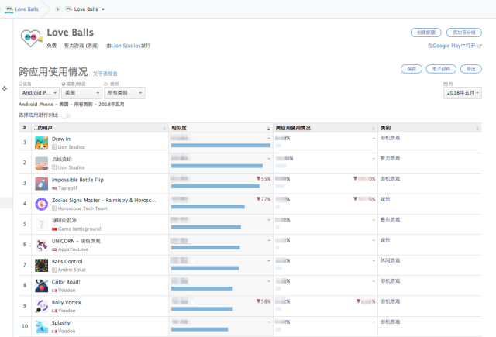496x337 pixels.
Task: Click the 点线交织 app icon
Action: tap(41, 163)
